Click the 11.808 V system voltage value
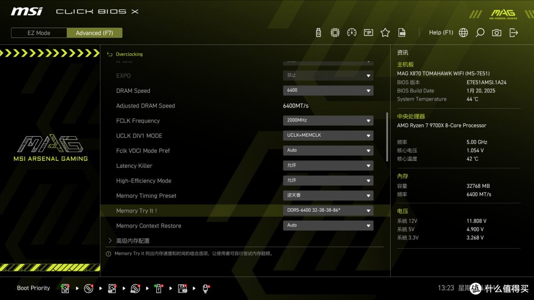This screenshot has width=534, height=300. coord(477,221)
